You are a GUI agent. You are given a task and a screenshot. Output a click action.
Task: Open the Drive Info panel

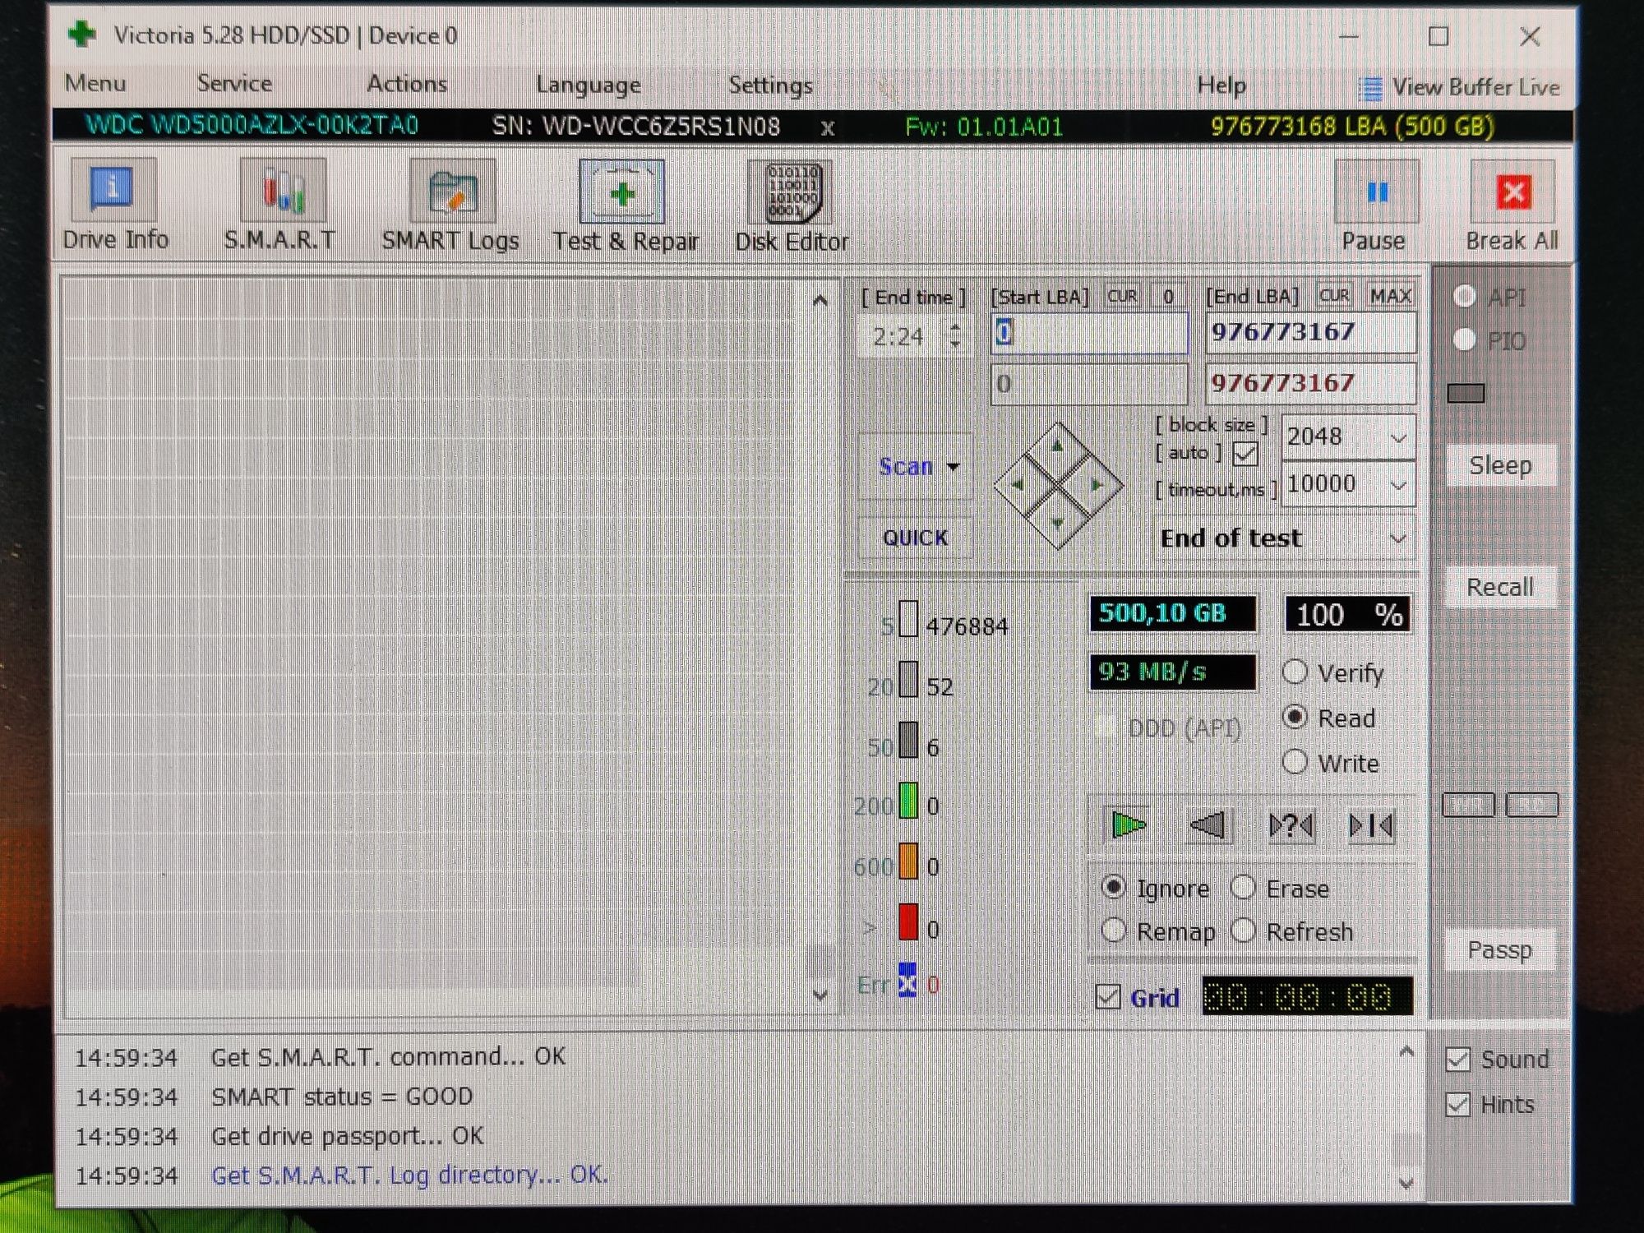[113, 191]
